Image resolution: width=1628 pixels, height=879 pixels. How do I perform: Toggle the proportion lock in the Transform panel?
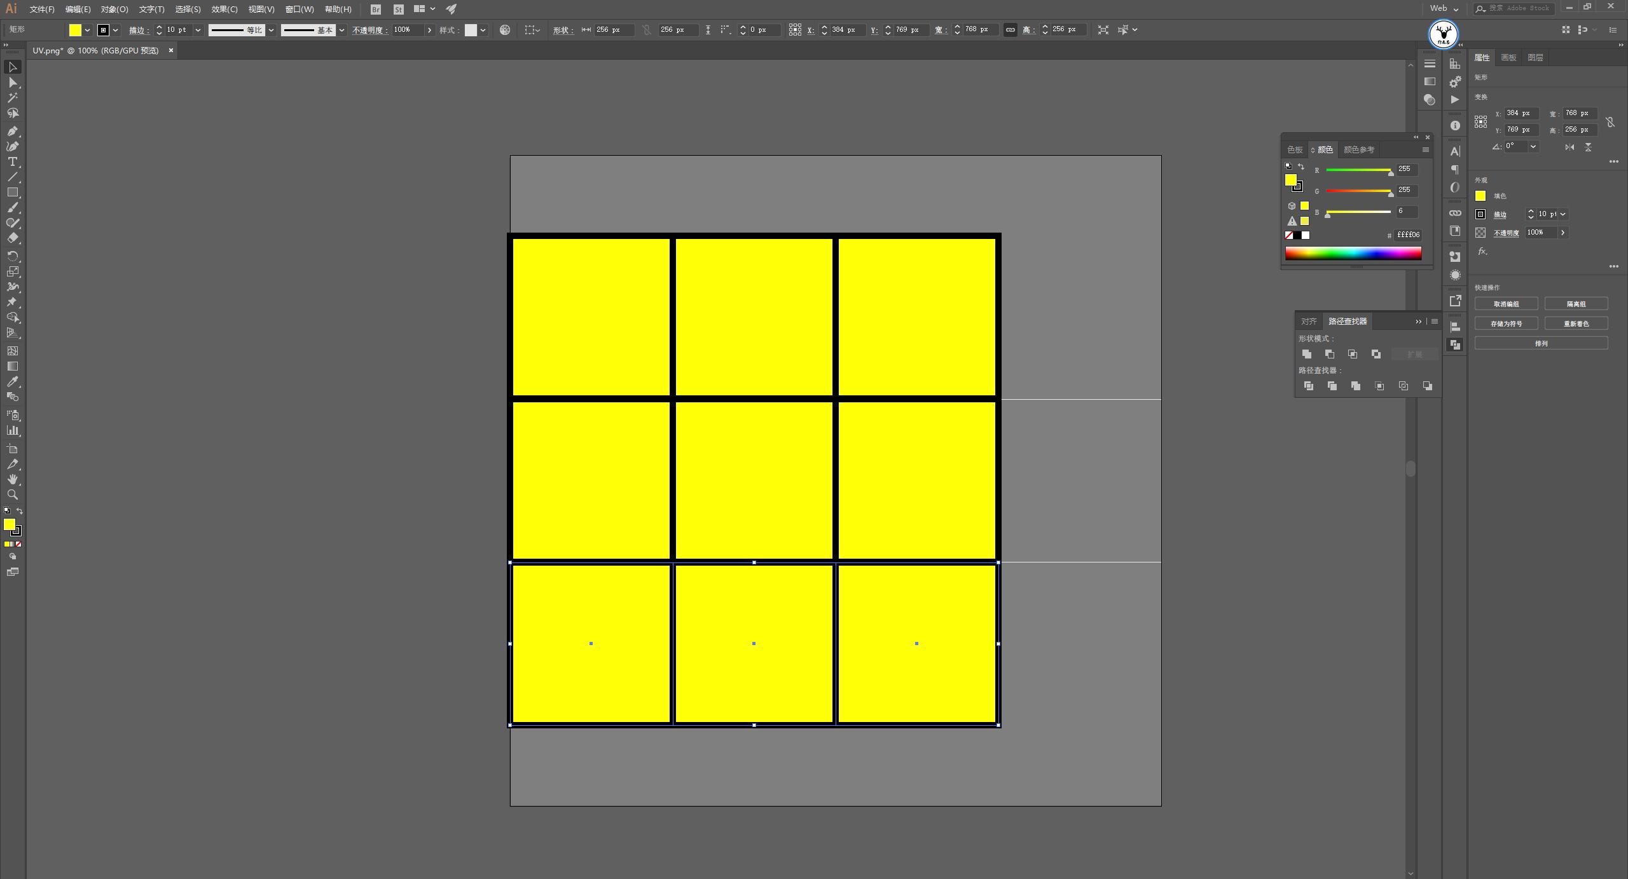point(1610,121)
